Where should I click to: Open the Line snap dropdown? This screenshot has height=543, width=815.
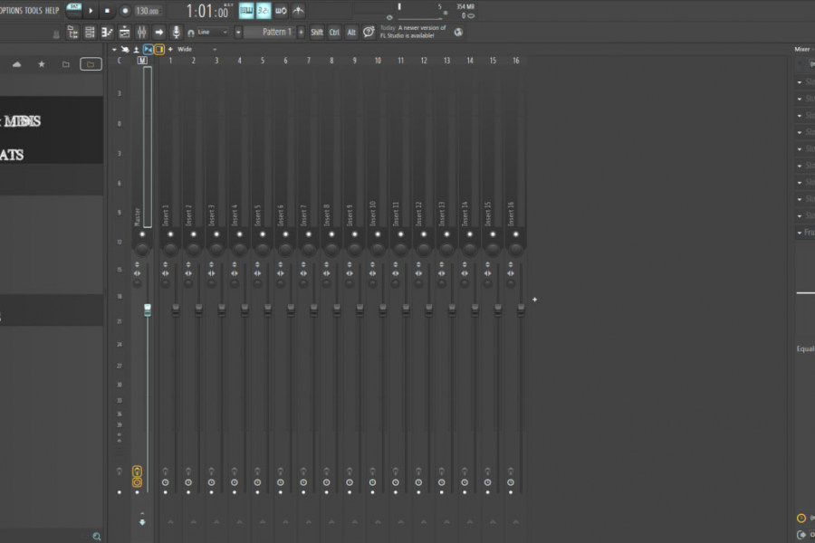pos(213,33)
